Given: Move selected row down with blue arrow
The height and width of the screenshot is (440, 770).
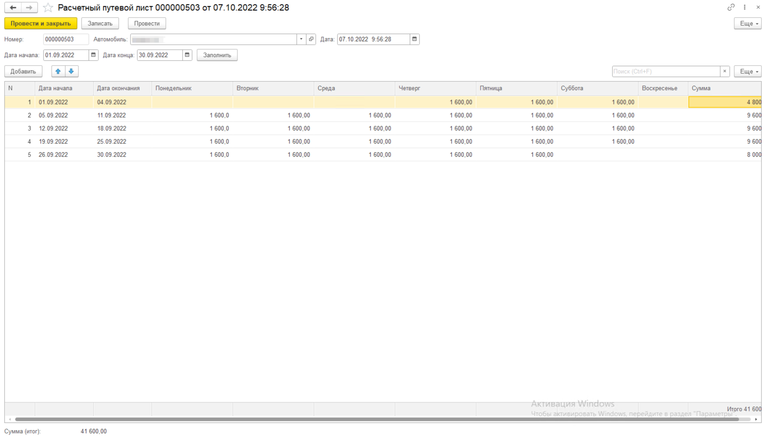Looking at the screenshot, I should (x=72, y=72).
